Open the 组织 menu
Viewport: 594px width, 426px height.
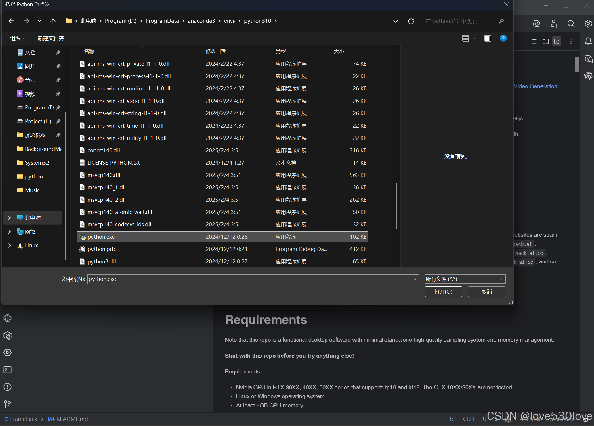point(17,38)
